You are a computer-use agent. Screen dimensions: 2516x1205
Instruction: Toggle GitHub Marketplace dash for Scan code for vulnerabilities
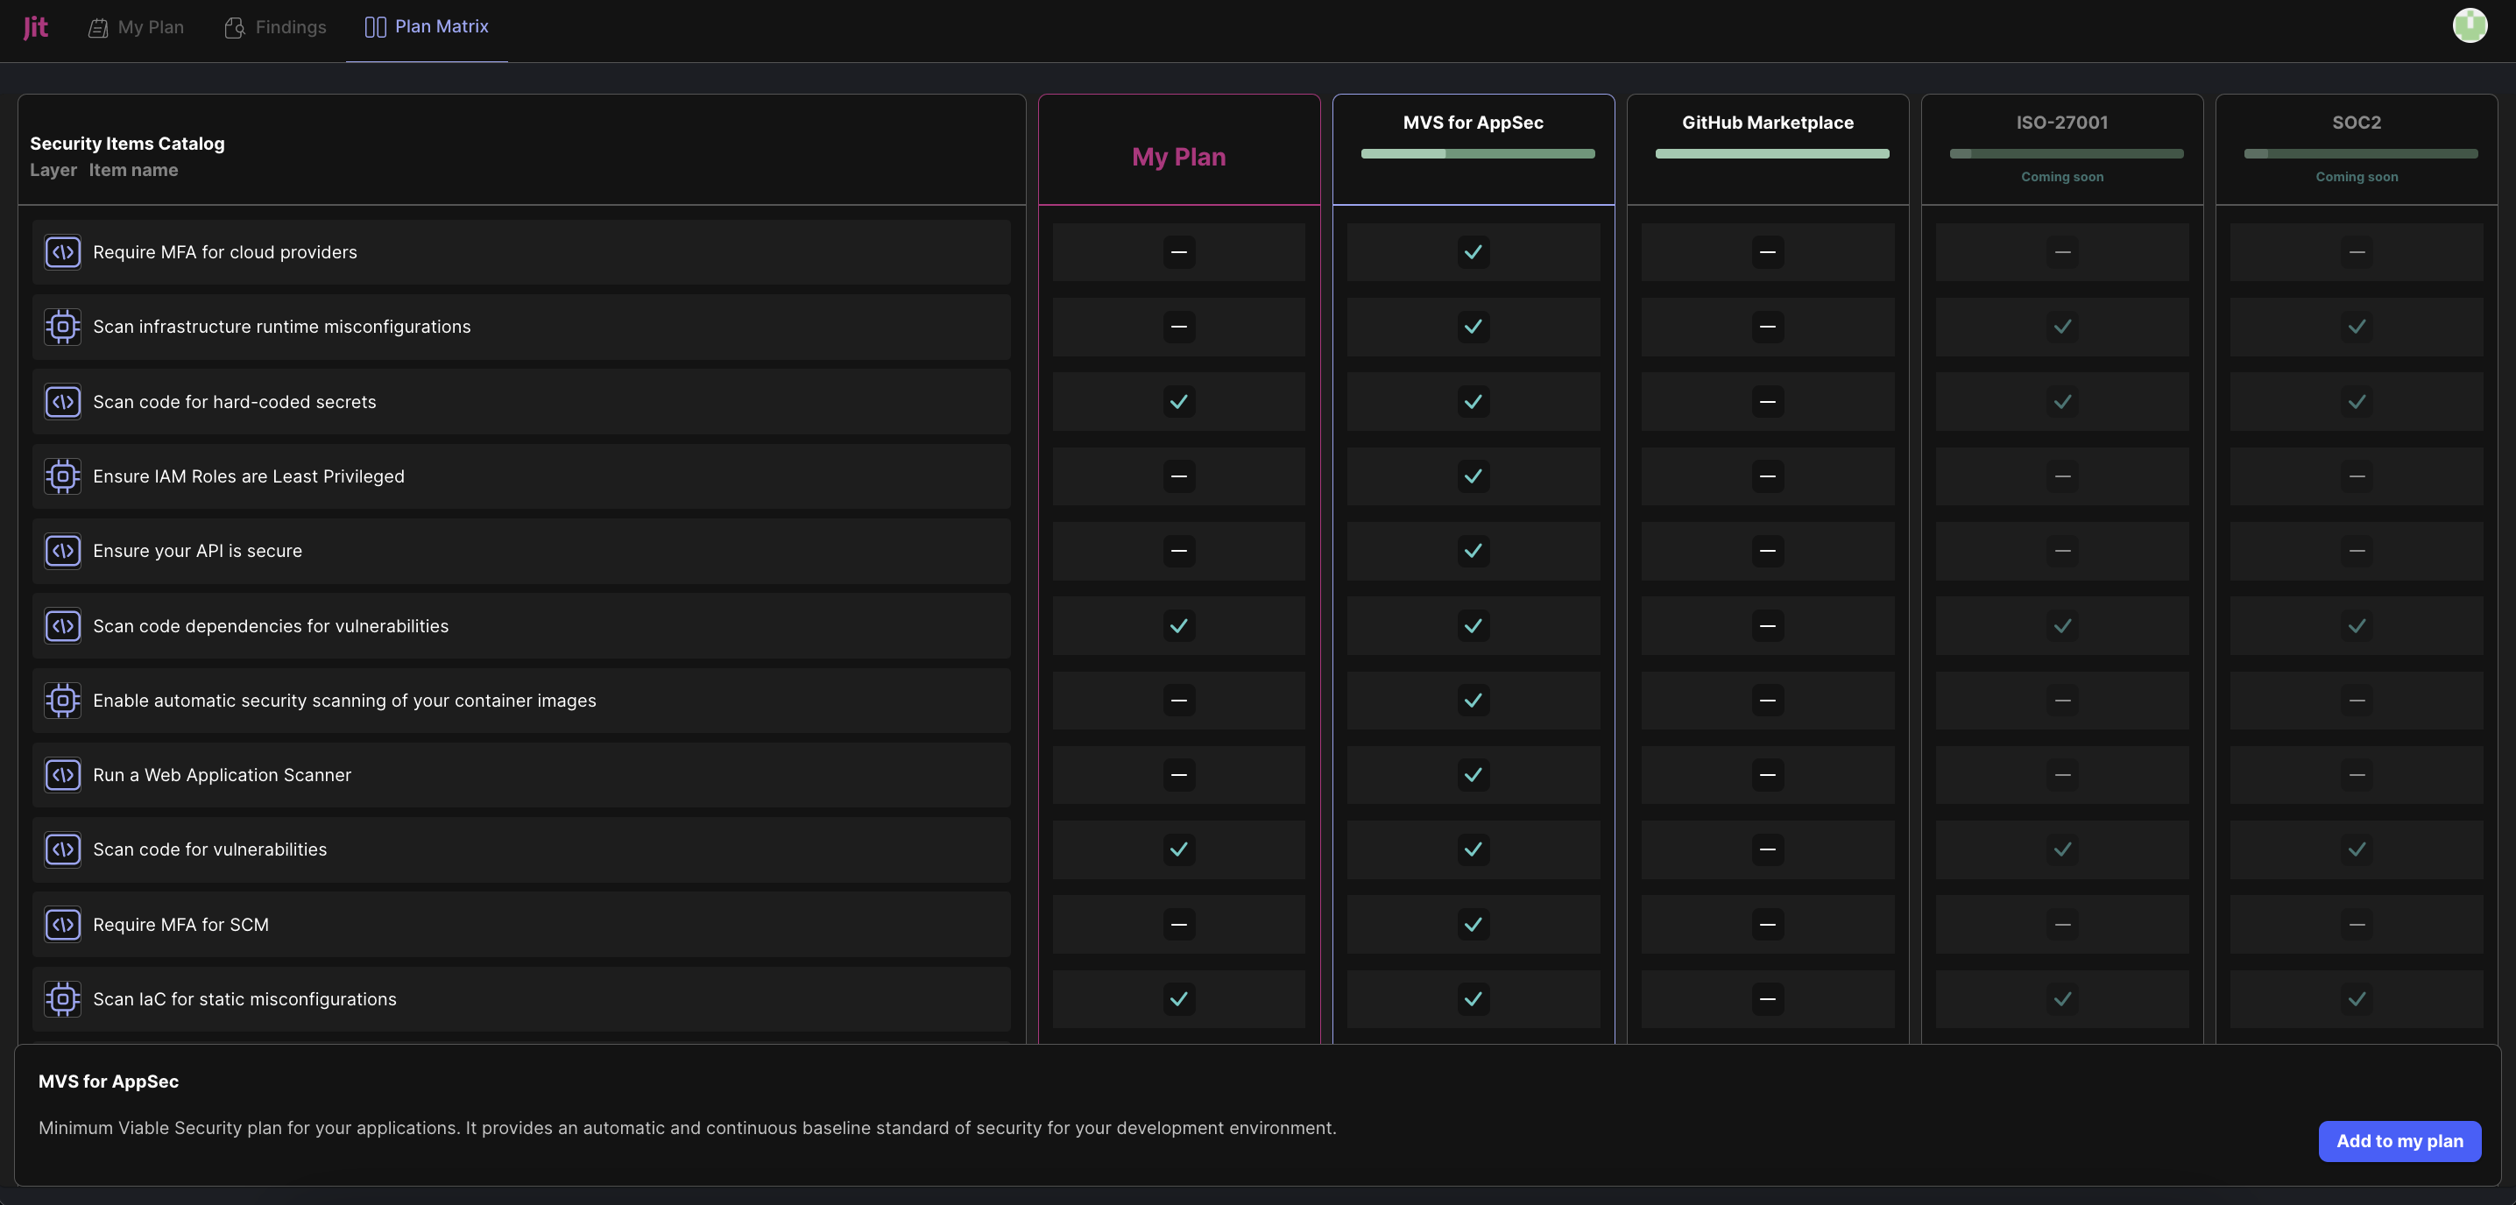click(1767, 849)
